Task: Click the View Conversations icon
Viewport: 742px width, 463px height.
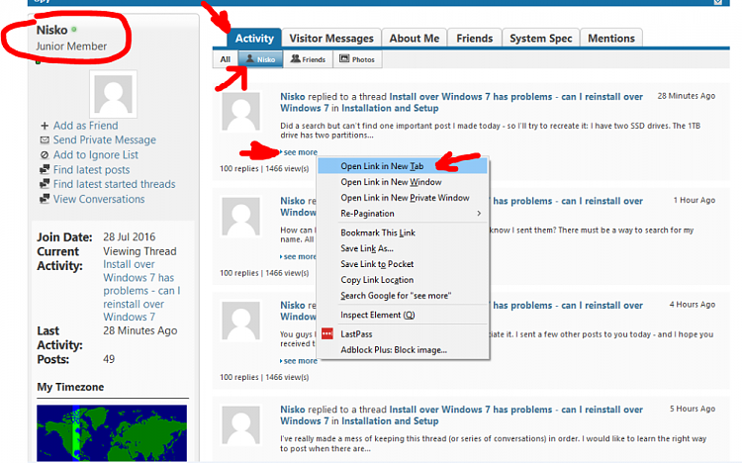Action: [x=45, y=199]
